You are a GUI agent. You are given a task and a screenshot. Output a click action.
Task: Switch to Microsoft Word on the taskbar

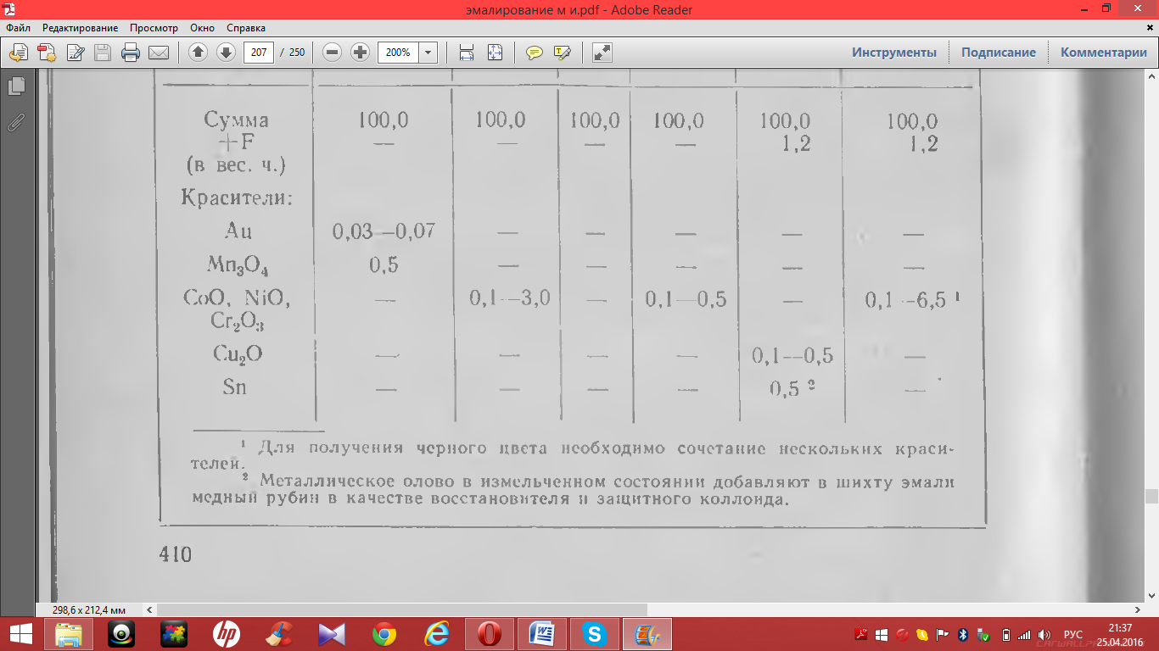coord(542,634)
